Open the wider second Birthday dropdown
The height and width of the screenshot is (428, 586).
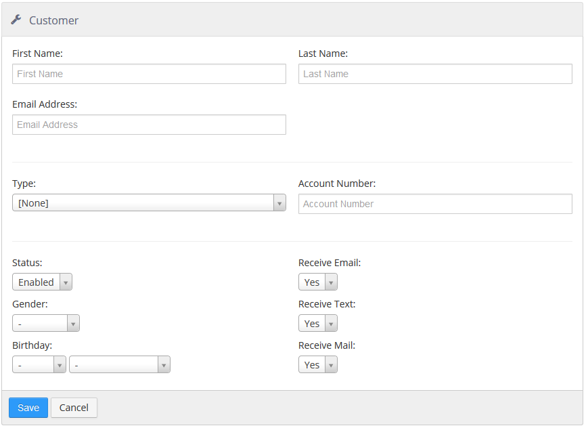click(120, 365)
